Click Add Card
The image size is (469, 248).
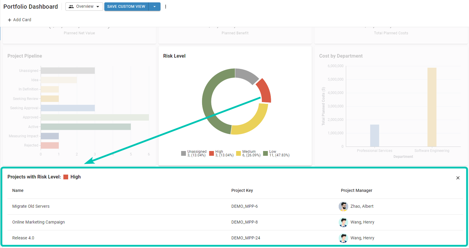(19, 20)
